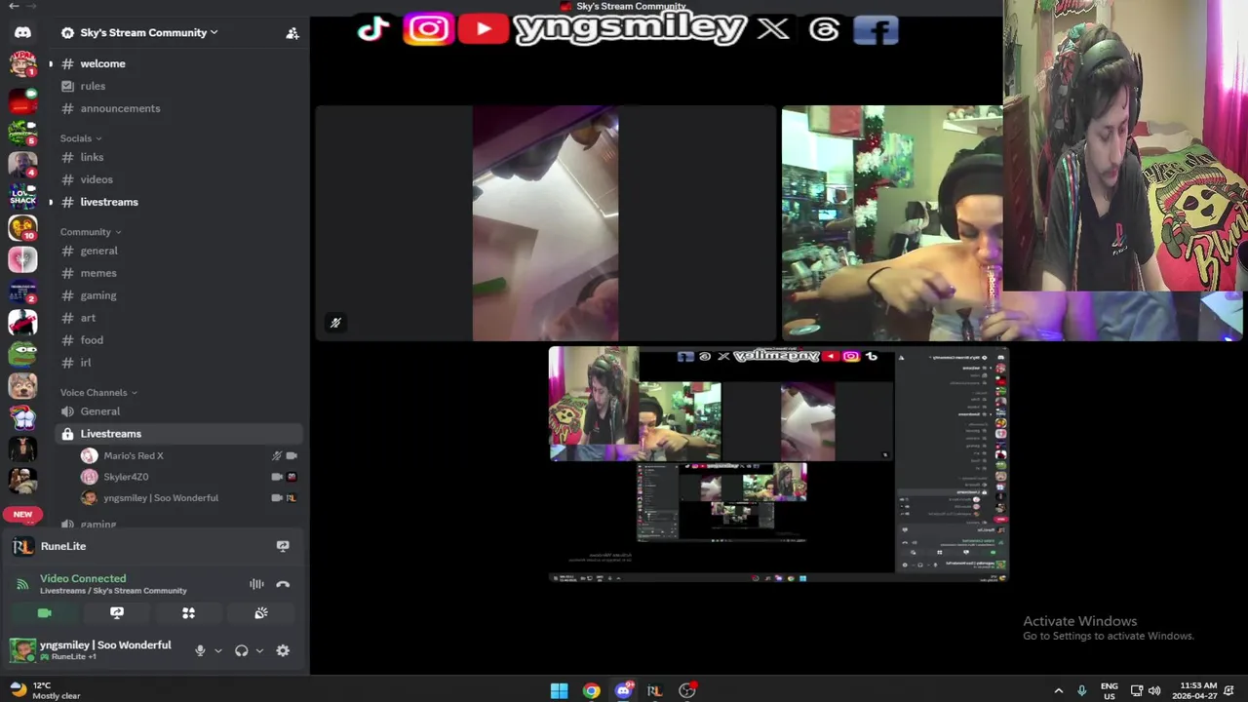Open the soundboard button
Screen dimensions: 1248x702
(x=260, y=613)
